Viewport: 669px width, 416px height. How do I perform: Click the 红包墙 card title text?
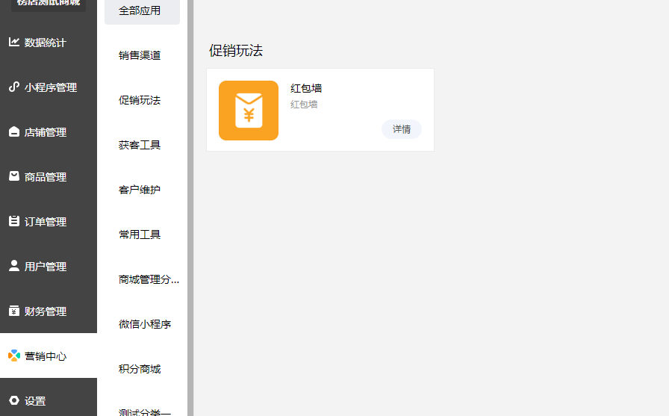[x=306, y=89]
